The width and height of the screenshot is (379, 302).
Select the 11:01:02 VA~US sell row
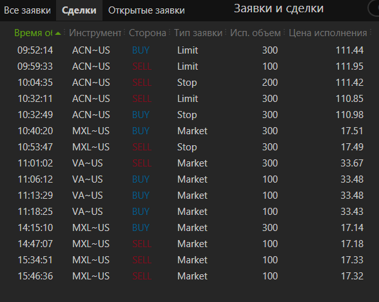click(x=190, y=163)
